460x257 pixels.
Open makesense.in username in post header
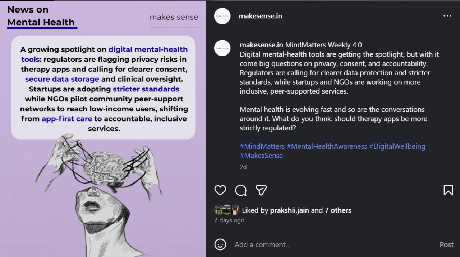(x=260, y=16)
